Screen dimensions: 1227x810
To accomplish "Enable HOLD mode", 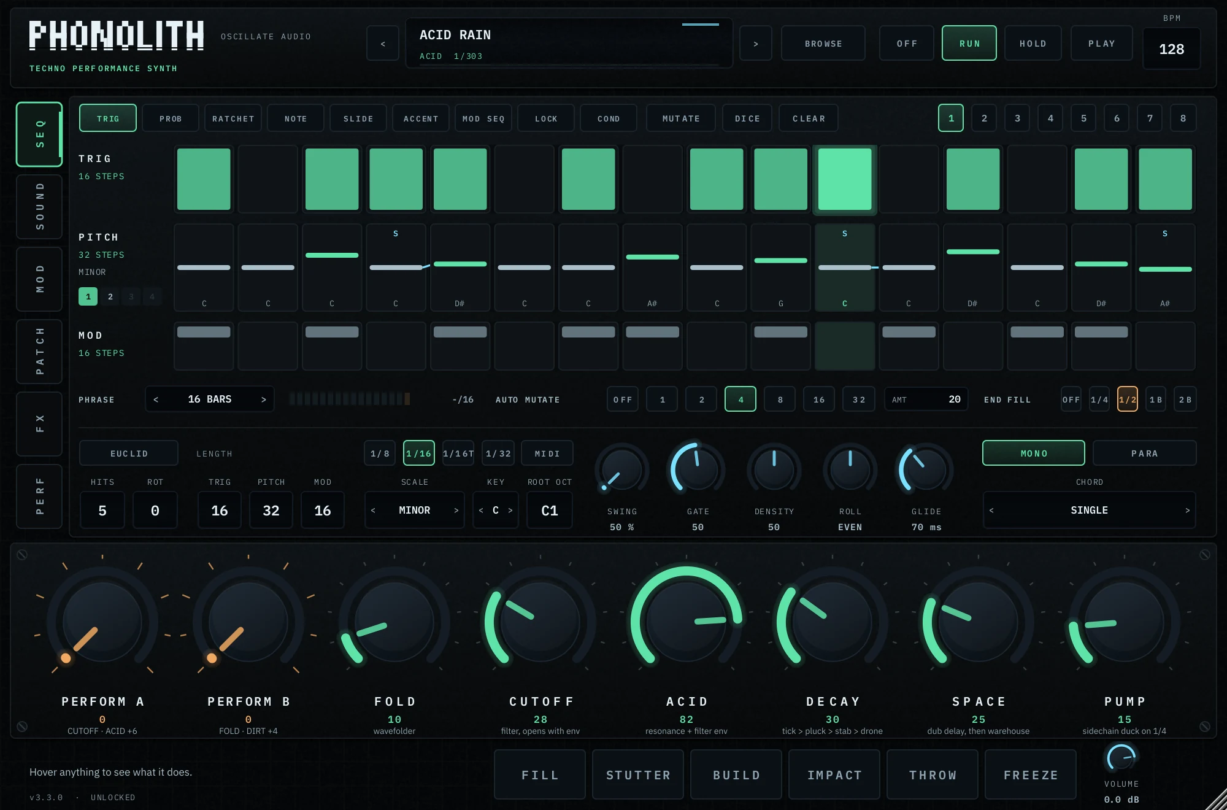I will point(1033,44).
